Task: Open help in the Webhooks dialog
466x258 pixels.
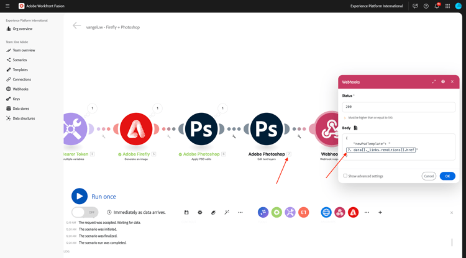Action: pyautogui.click(x=443, y=81)
